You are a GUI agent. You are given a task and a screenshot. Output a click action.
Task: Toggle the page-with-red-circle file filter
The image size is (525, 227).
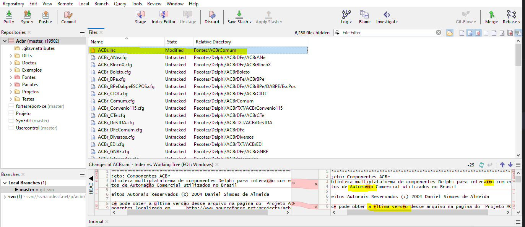coord(478,33)
